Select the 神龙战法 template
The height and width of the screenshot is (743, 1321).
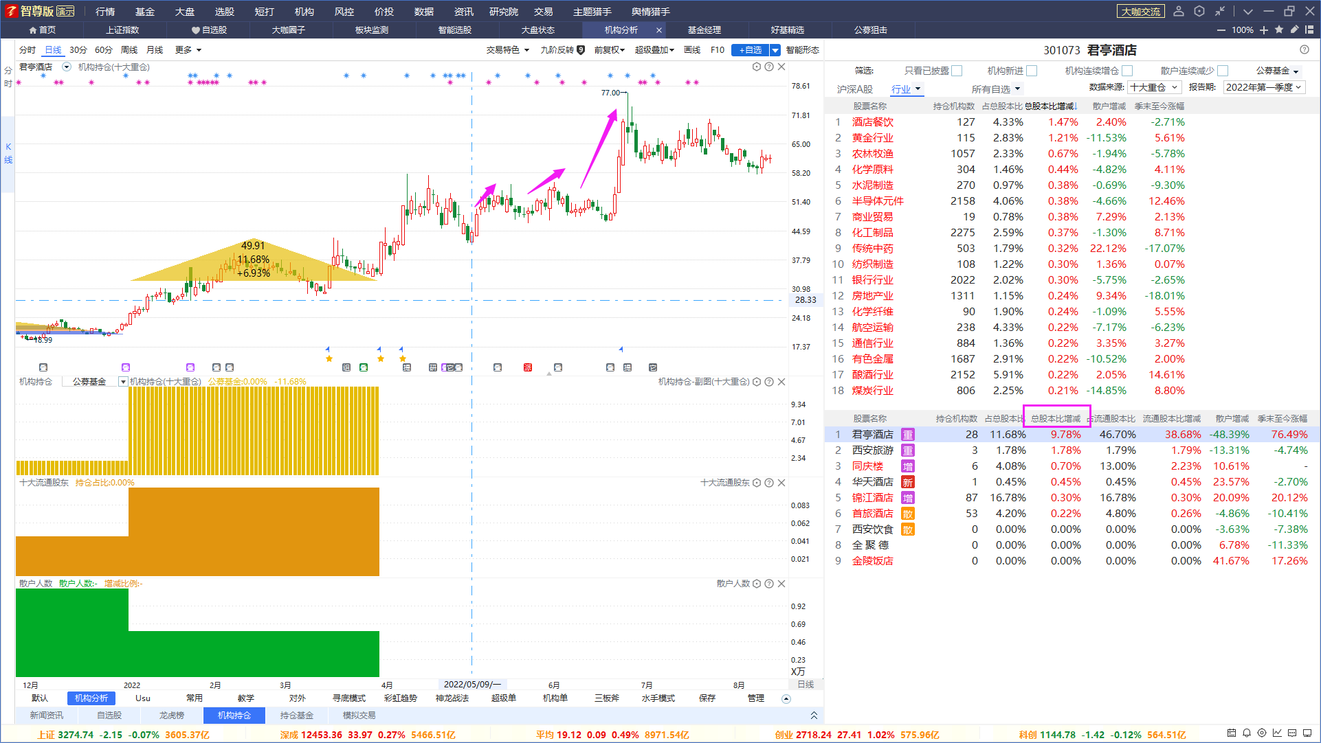452,698
